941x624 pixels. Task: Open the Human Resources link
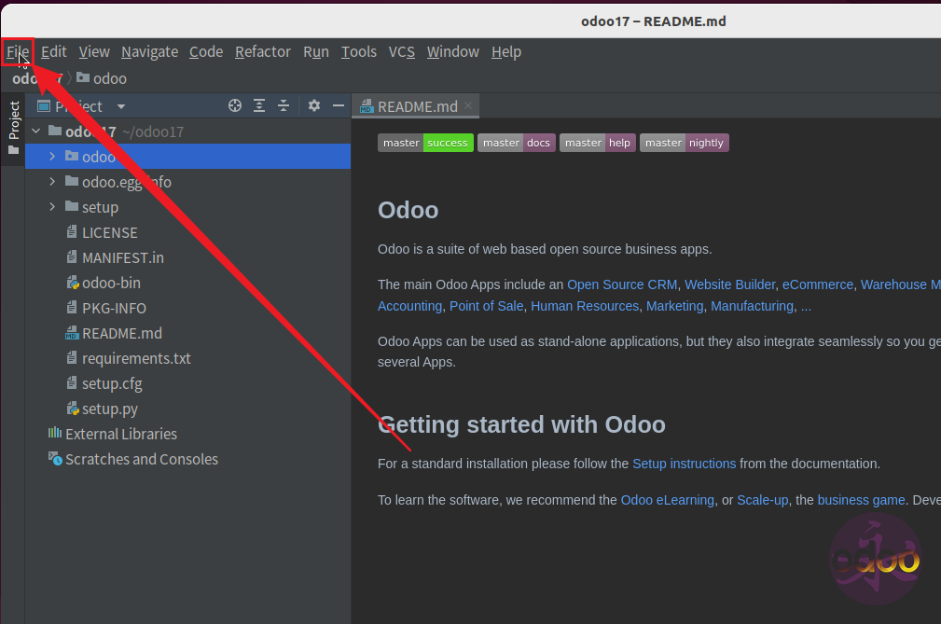pos(585,306)
